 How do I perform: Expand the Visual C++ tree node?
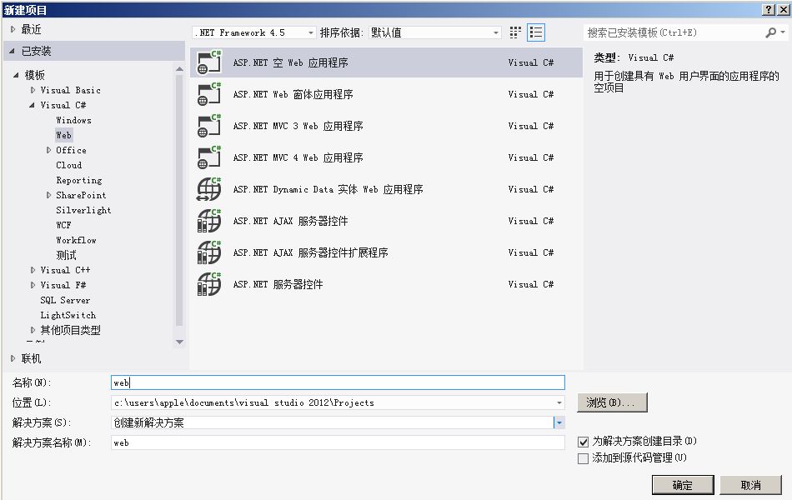(33, 270)
